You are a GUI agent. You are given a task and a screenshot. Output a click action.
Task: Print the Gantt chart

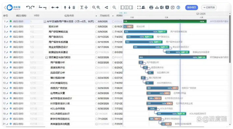[x=151, y=8]
